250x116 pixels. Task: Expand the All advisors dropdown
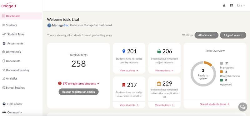pyautogui.click(x=206, y=35)
